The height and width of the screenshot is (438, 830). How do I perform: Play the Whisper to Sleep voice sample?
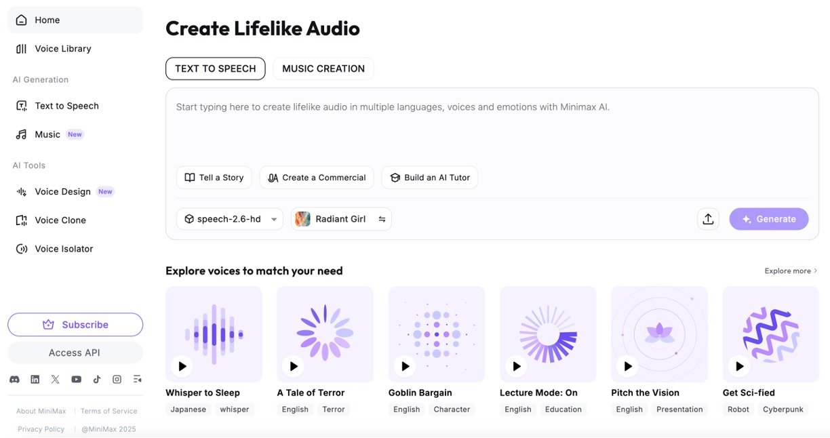(x=182, y=366)
